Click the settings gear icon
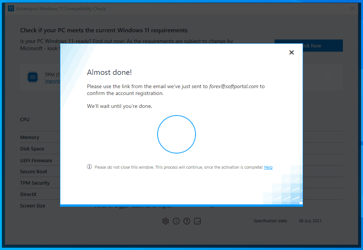 pos(166,221)
